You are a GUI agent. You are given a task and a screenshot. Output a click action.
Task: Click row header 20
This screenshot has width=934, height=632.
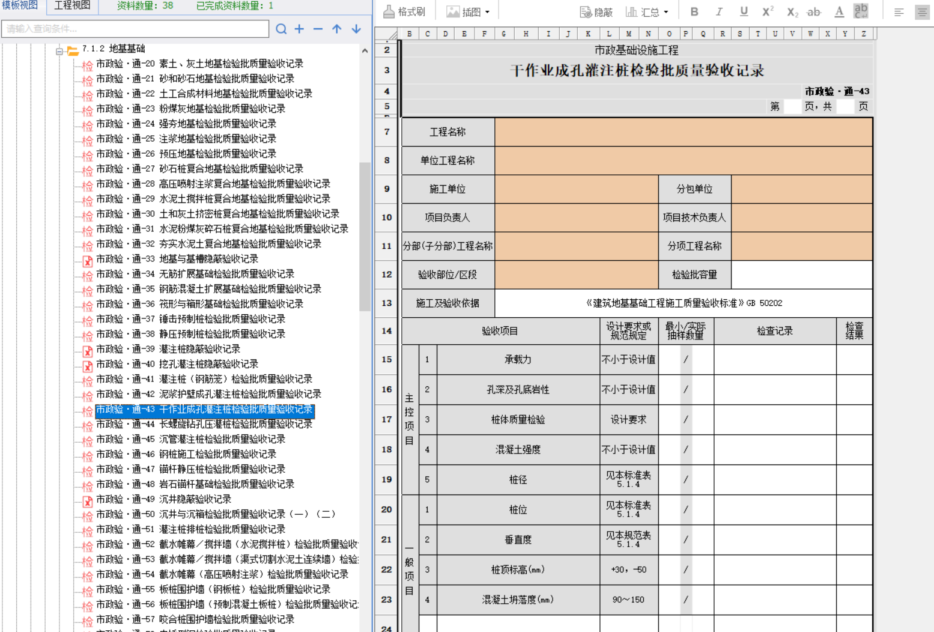pyautogui.click(x=386, y=509)
